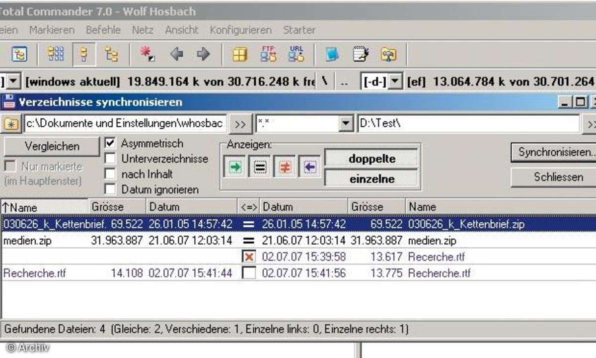Open the URL connection icon

click(297, 54)
